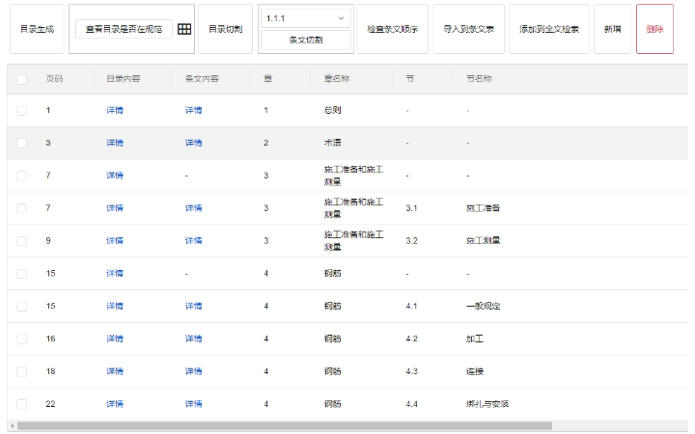Click the 绑扎与安装 section name cell
The width and height of the screenshot is (695, 434).
pos(487,404)
